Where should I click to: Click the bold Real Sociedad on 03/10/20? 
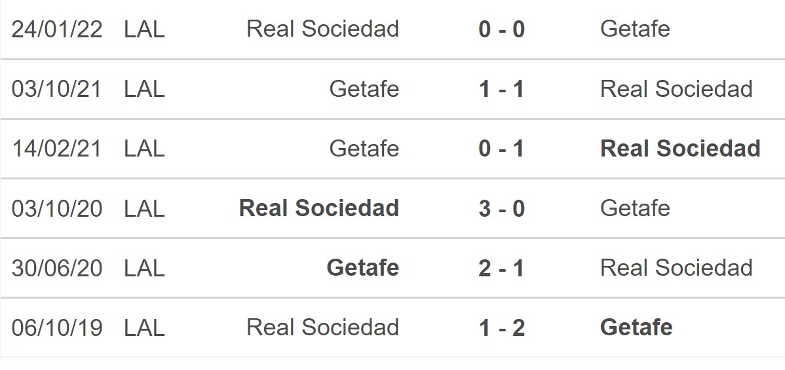319,208
